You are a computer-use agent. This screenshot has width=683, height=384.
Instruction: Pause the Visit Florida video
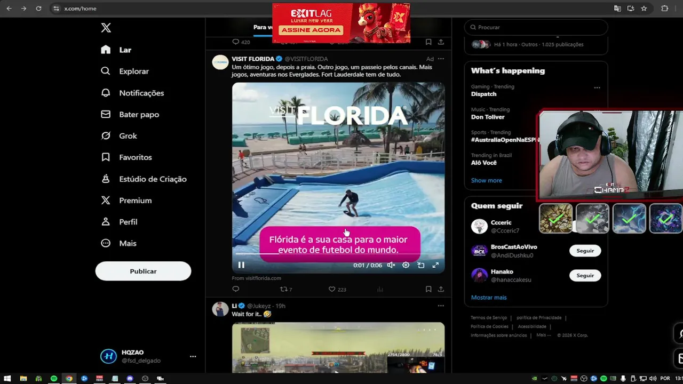click(241, 265)
